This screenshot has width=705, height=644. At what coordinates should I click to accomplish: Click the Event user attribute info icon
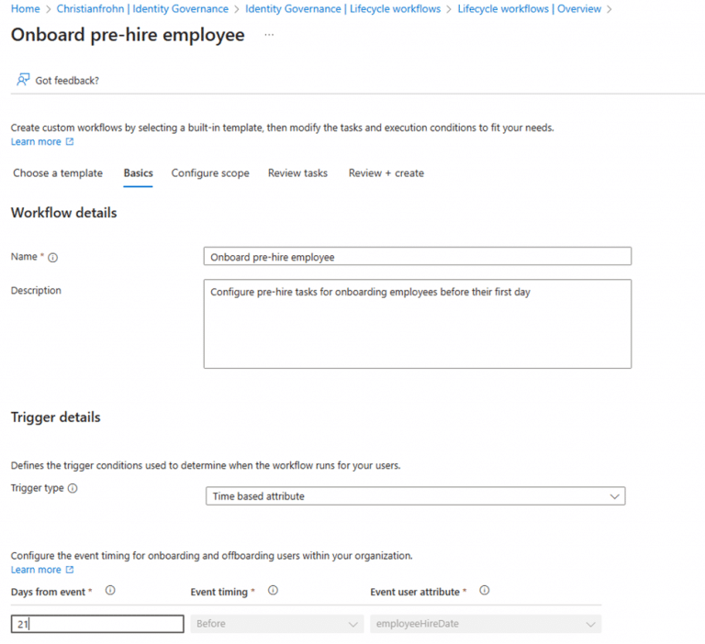pos(485,591)
